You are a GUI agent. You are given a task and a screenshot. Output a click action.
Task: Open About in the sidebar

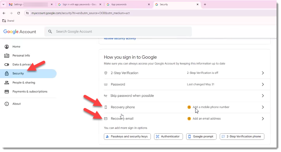coord(28,104)
